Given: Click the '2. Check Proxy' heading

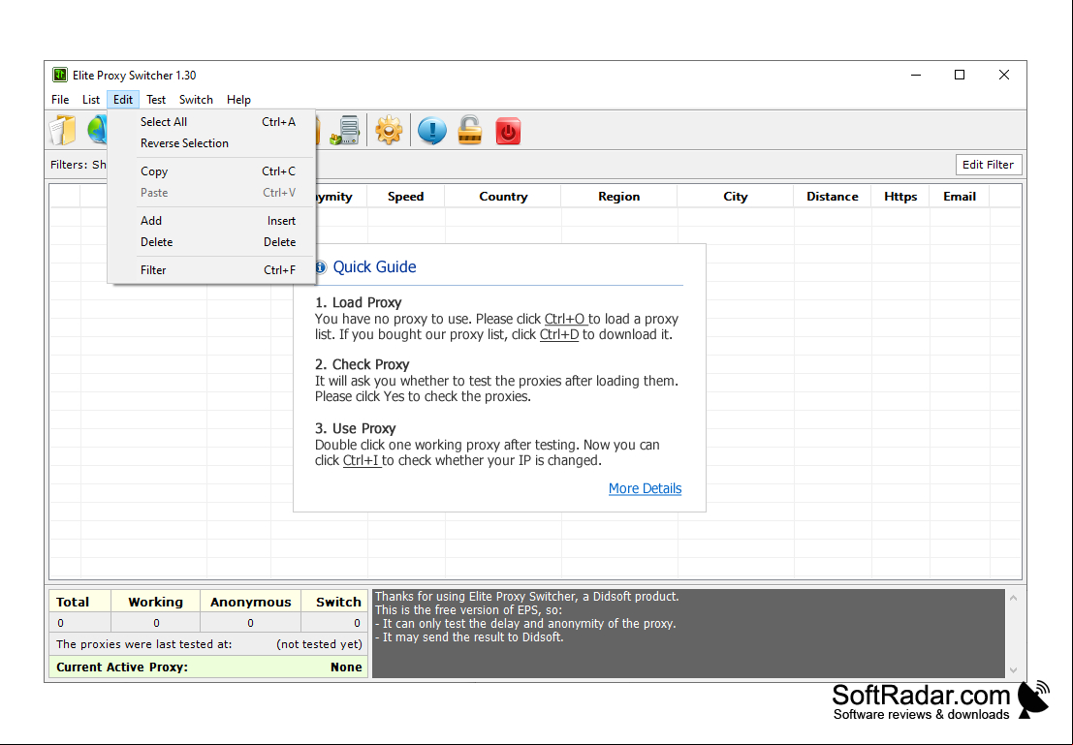Looking at the screenshot, I should point(362,364).
